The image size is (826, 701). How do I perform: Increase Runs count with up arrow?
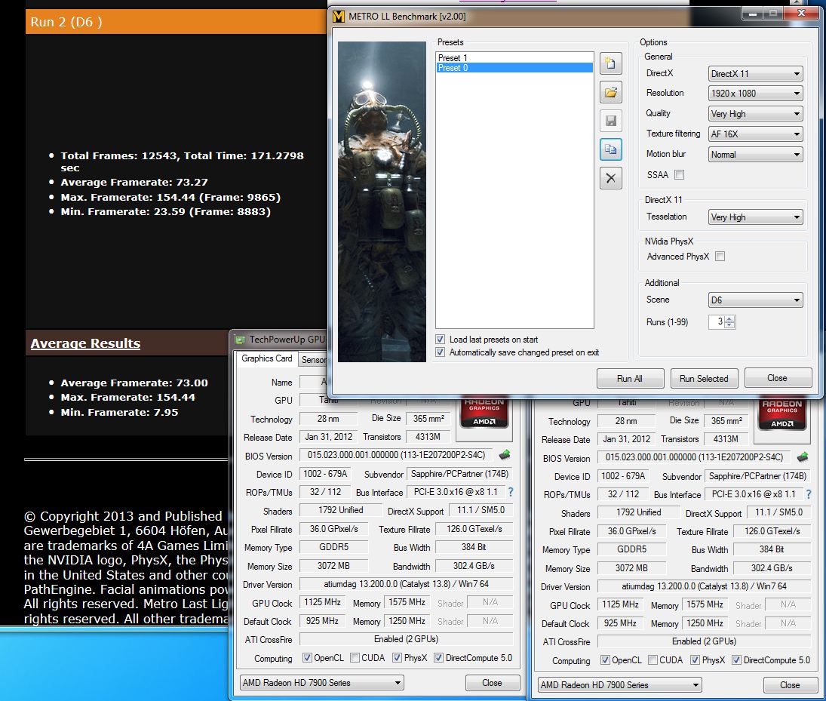tap(729, 318)
